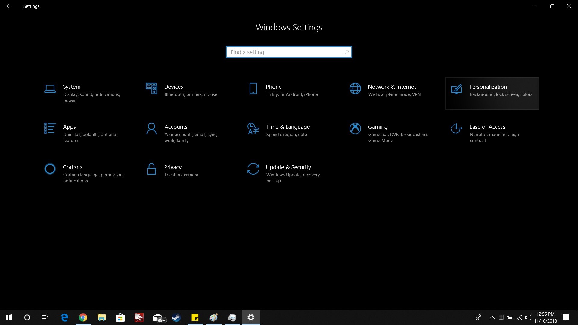
Task: Click 'Cortana language, permissions, notifications' description
Action: coord(94,178)
